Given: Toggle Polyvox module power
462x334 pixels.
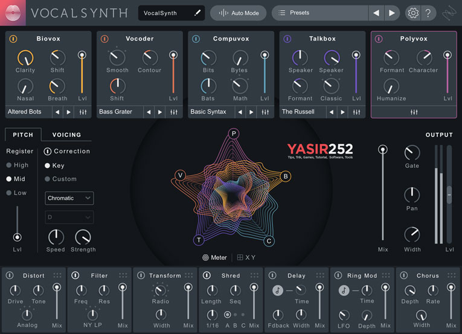Looking at the screenshot, I should point(379,39).
